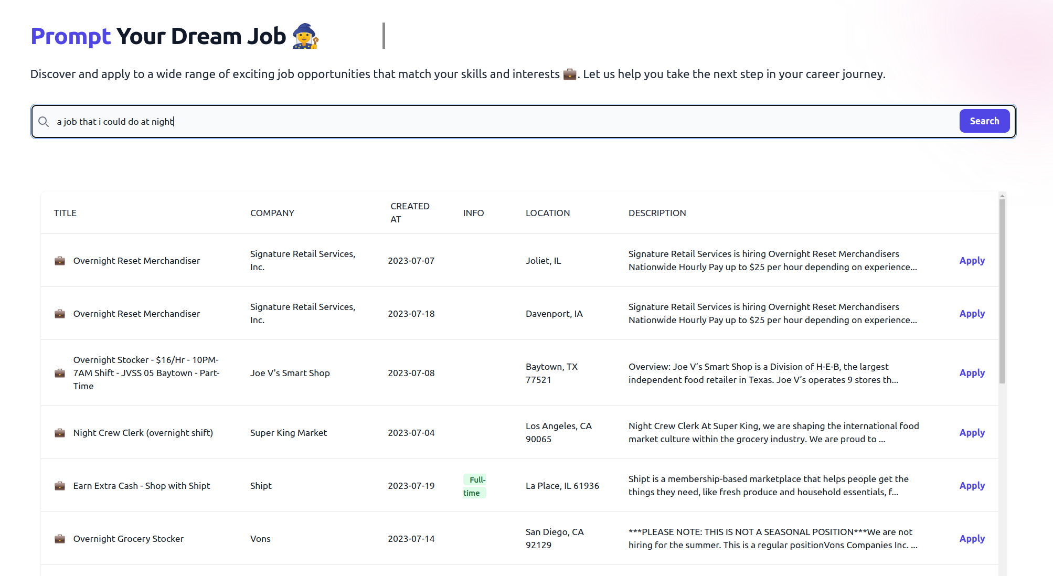Apply to Super King Market night clerk

coord(972,433)
